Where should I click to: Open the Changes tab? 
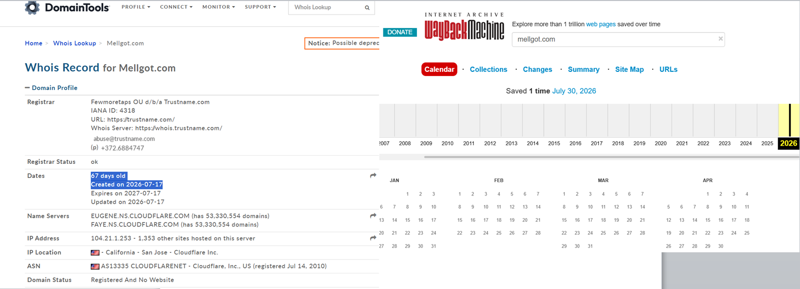(537, 69)
